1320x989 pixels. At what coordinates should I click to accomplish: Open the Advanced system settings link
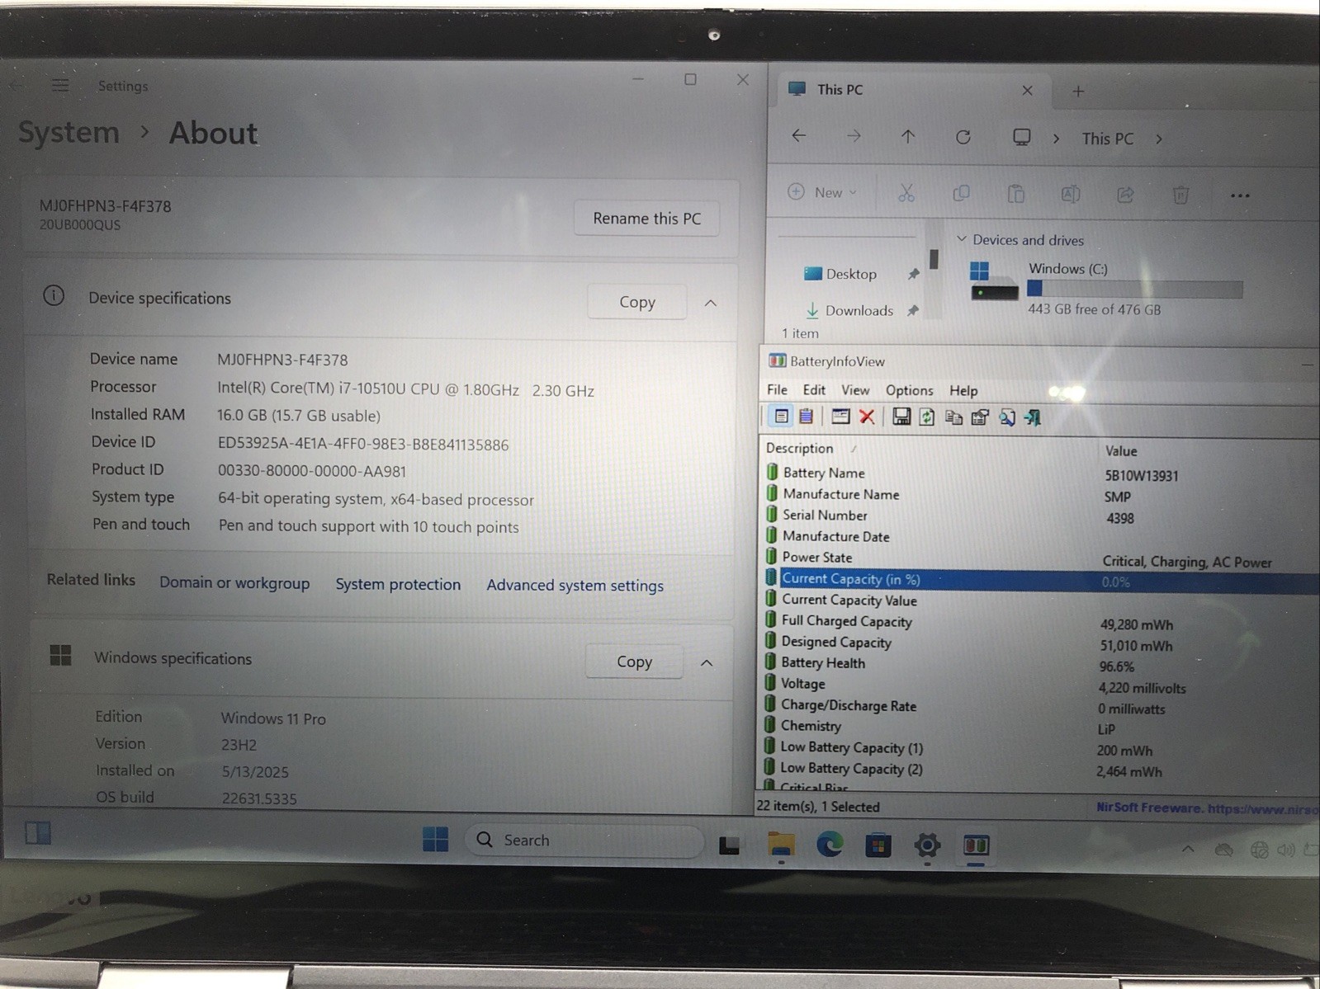tap(575, 585)
